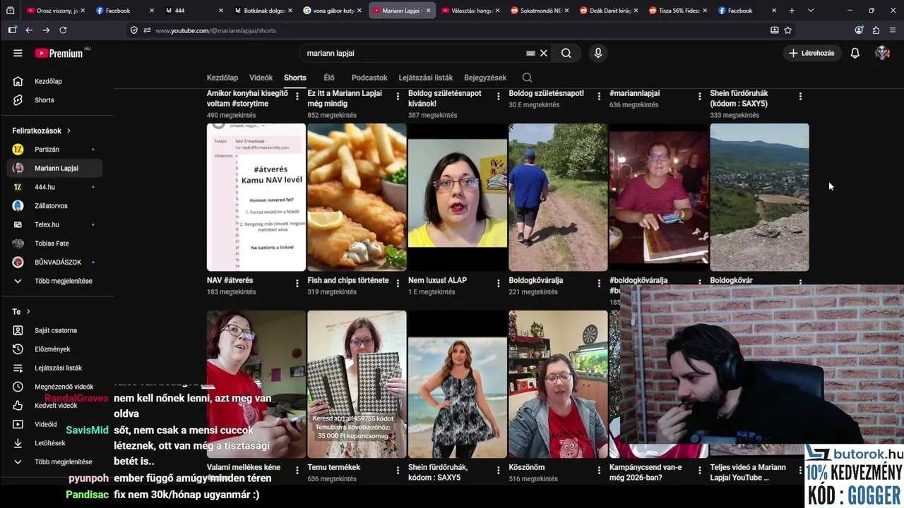This screenshot has width=904, height=508.
Task: Click the Létrehozás create button
Action: (813, 53)
